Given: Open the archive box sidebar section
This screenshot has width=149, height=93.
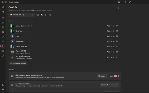Looking at the screenshot, I should [3, 12].
